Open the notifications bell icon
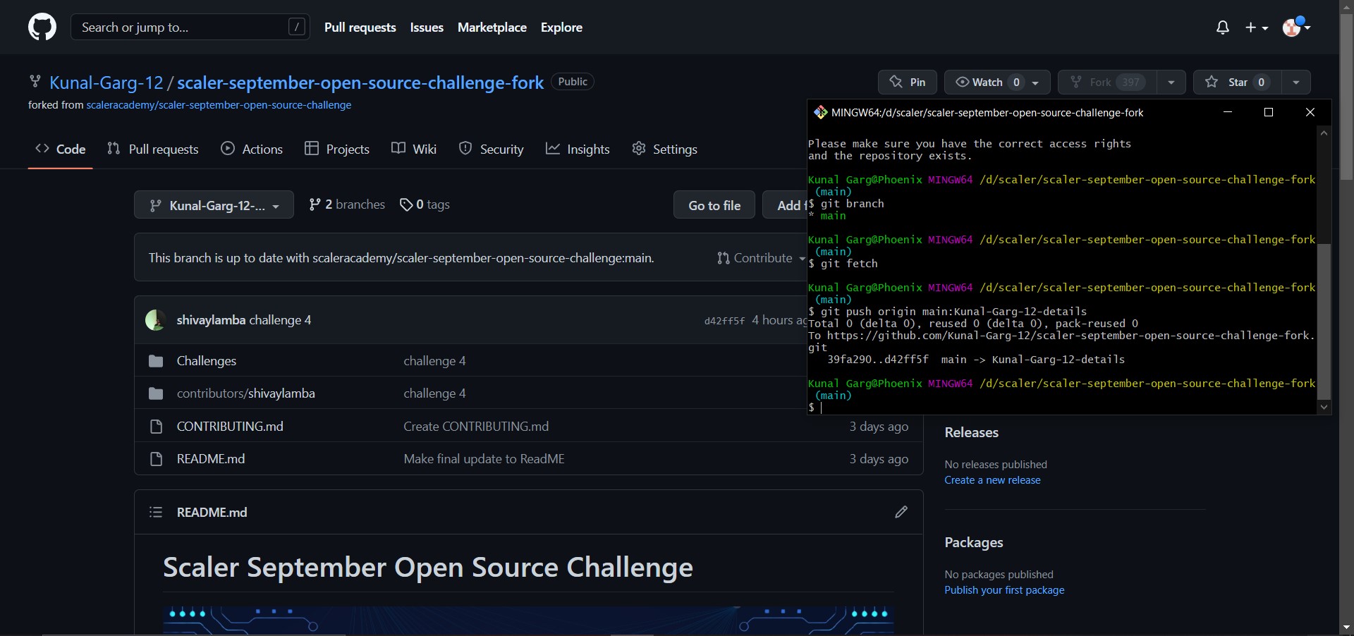Screen dimensions: 1354x636 point(1222,27)
